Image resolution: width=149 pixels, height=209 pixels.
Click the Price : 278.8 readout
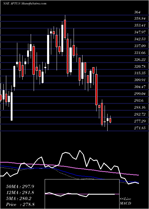pyautogui.click(x=20, y=205)
